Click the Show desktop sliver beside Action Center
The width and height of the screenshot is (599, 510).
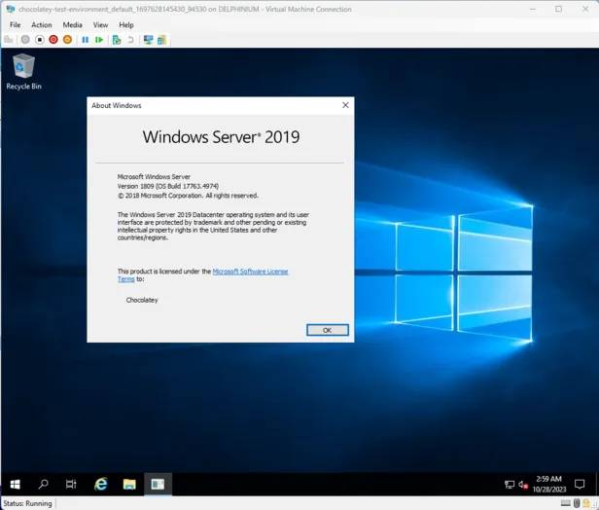click(597, 485)
